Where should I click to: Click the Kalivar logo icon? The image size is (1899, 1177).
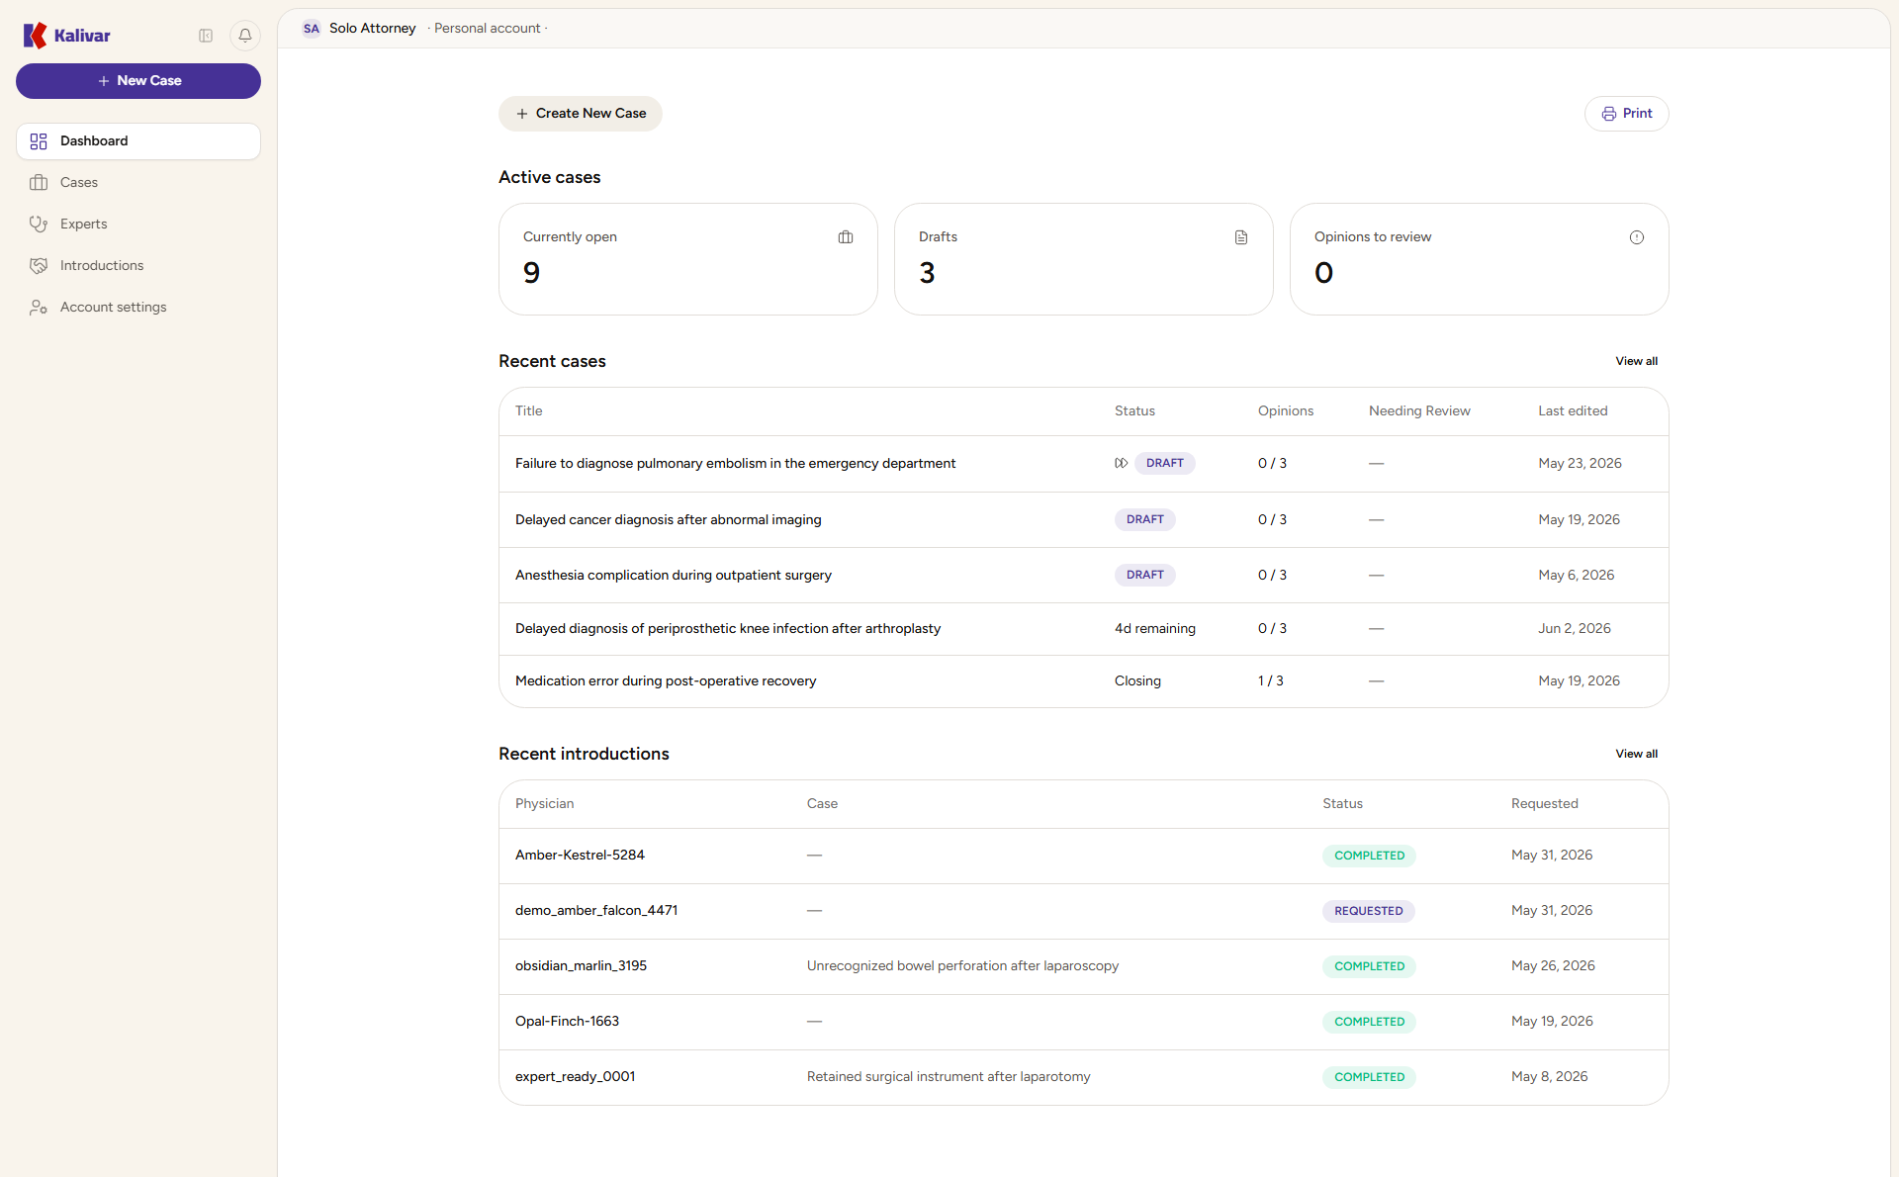[x=36, y=36]
